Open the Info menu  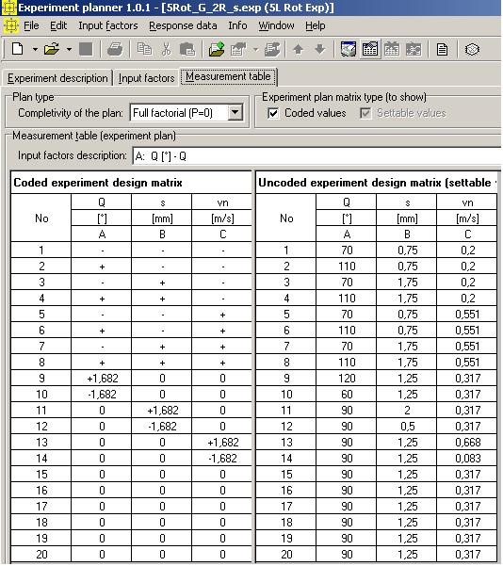click(237, 25)
